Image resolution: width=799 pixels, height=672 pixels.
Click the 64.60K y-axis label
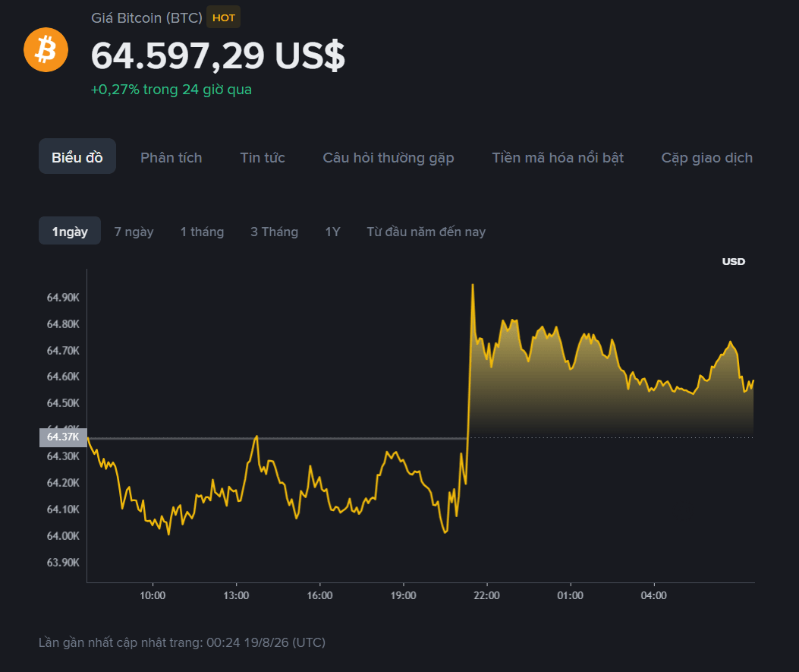(63, 377)
